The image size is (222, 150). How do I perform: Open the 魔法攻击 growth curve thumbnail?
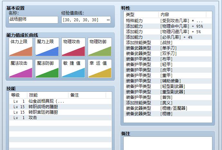(21, 69)
